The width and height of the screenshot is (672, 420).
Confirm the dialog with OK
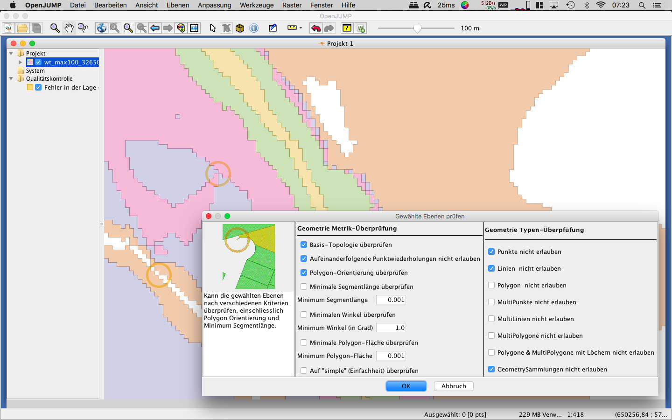coord(406,386)
